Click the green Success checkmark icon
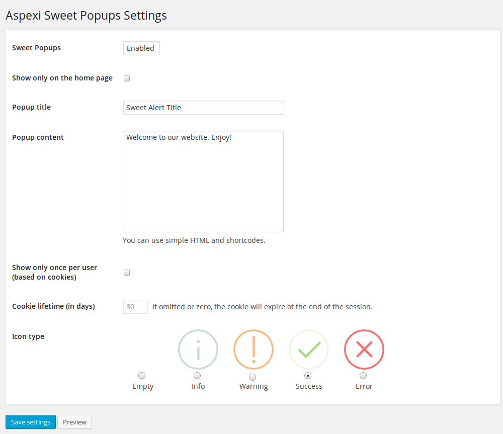The height and width of the screenshot is (434, 503). (309, 350)
